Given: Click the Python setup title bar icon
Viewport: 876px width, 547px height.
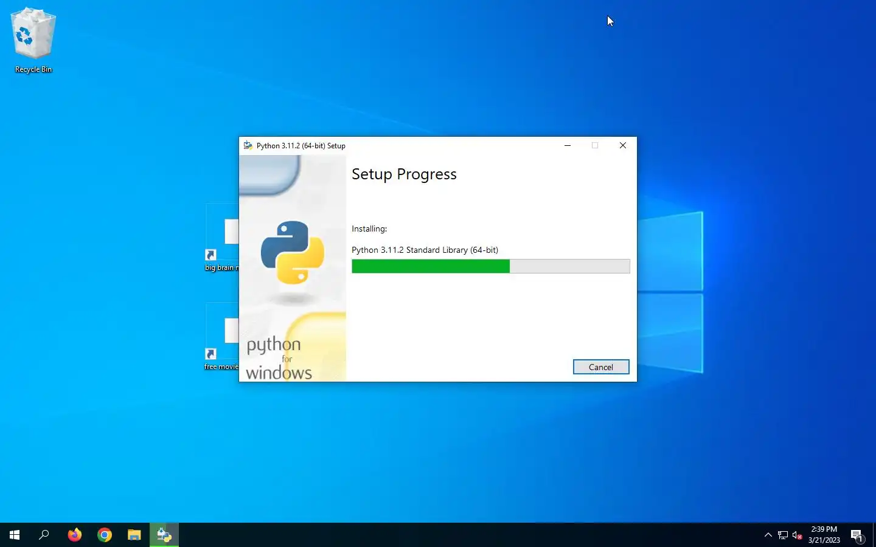Looking at the screenshot, I should pyautogui.click(x=248, y=146).
